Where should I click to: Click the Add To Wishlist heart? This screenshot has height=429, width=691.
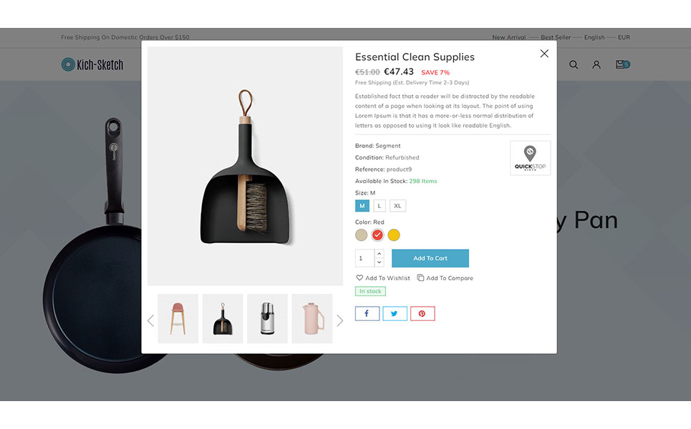click(x=359, y=277)
